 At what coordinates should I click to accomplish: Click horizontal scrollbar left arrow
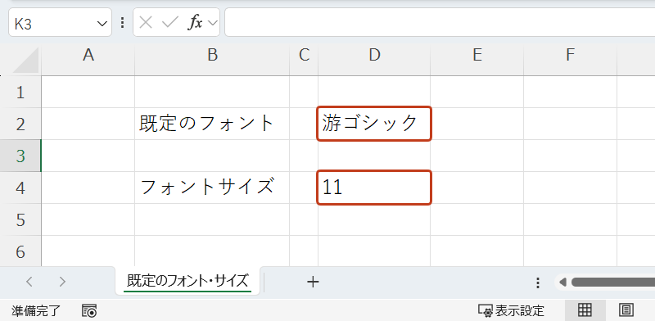(x=562, y=283)
